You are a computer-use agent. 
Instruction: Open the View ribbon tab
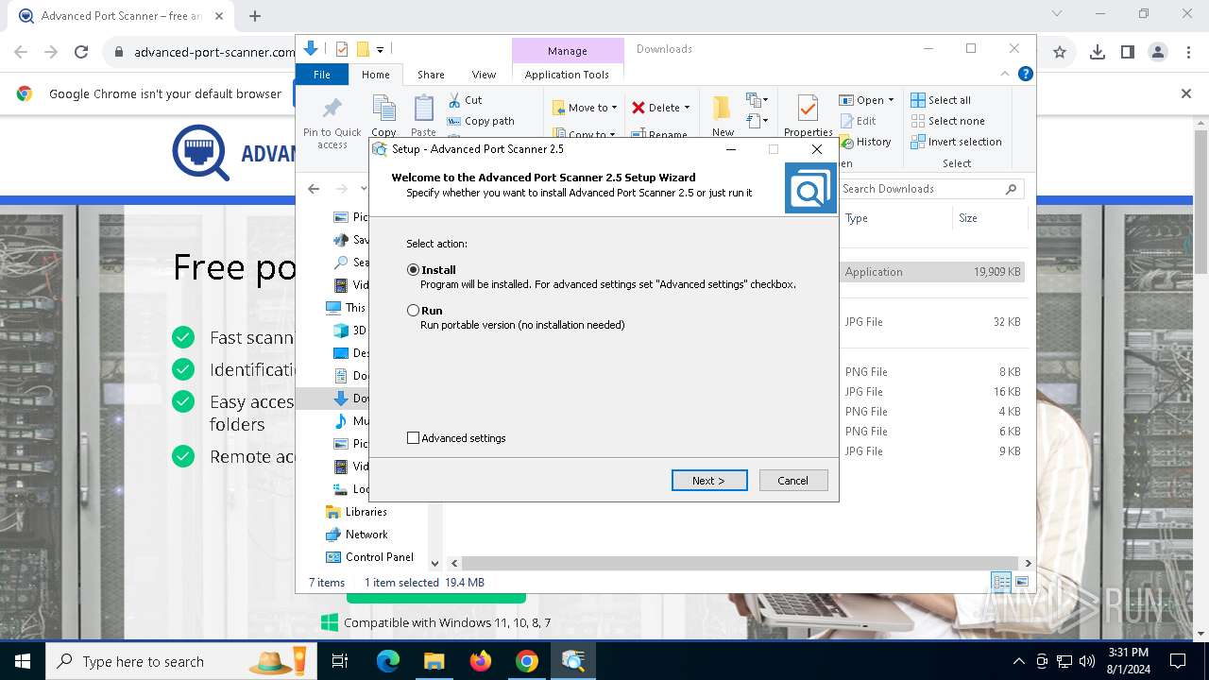pyautogui.click(x=484, y=75)
